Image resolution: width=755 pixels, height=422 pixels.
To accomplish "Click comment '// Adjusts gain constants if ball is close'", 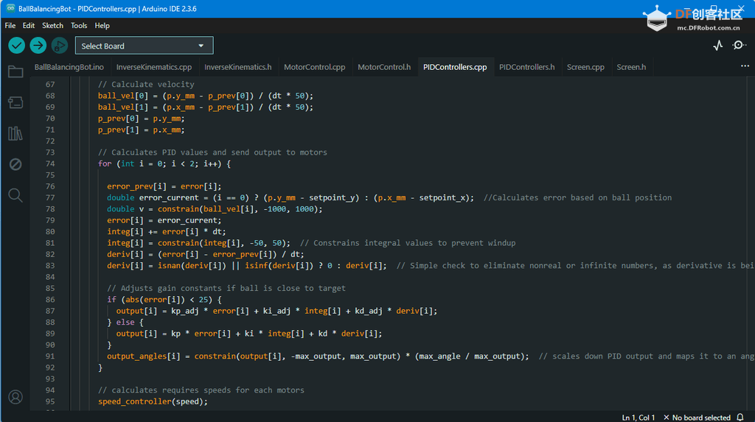I will coord(226,288).
